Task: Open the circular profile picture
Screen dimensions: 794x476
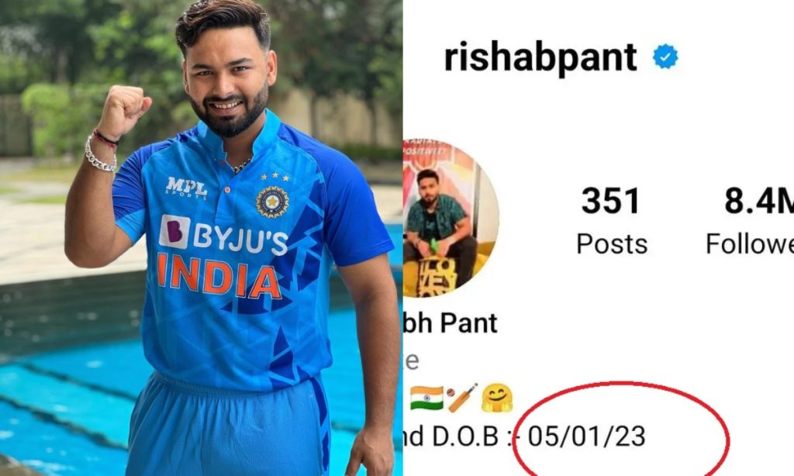Action: pos(451,218)
